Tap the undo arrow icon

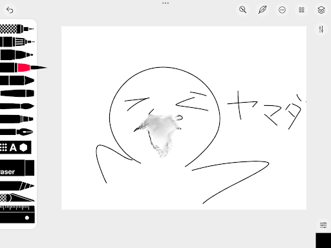(x=10, y=10)
